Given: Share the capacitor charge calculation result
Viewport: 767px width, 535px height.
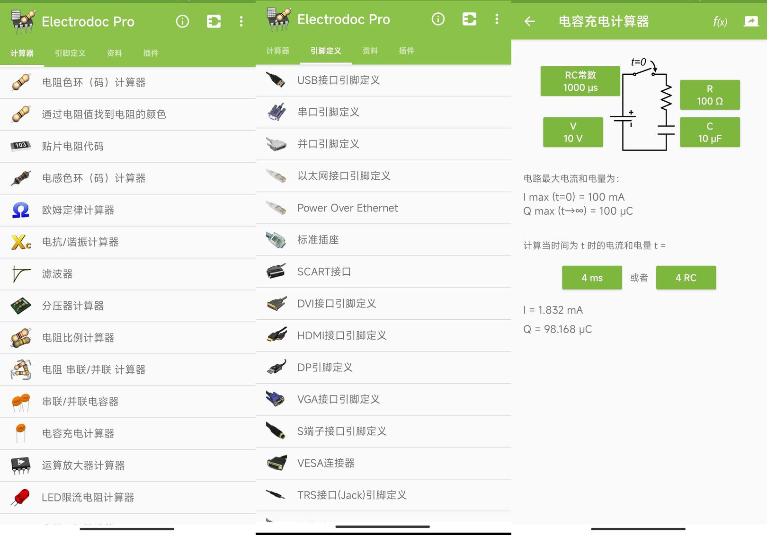Looking at the screenshot, I should [751, 21].
